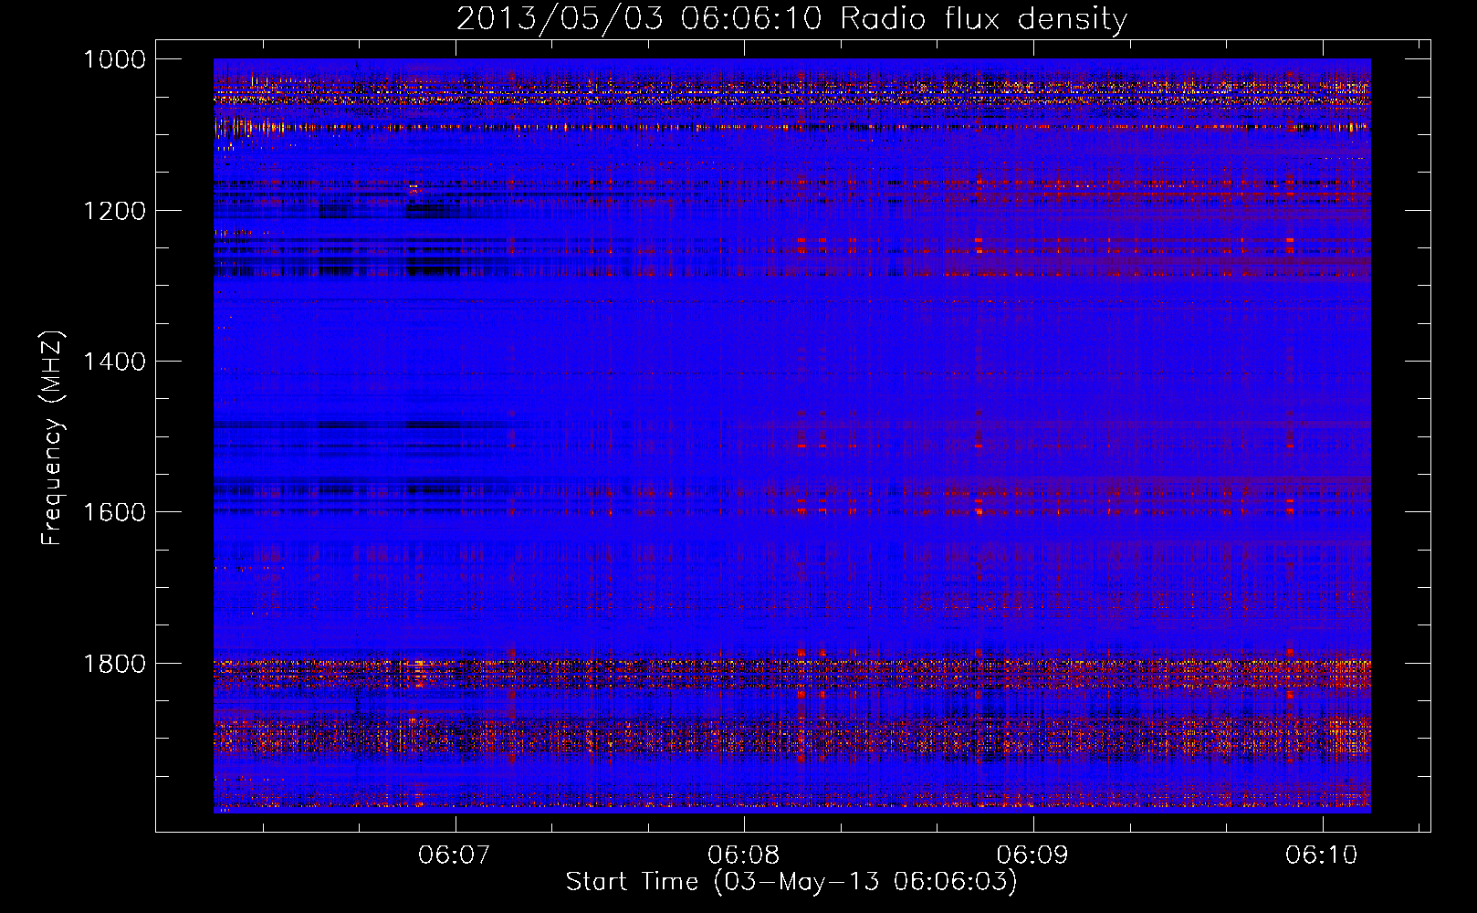1477x913 pixels.
Task: Select the 1000 frequency axis label
Action: (x=114, y=59)
